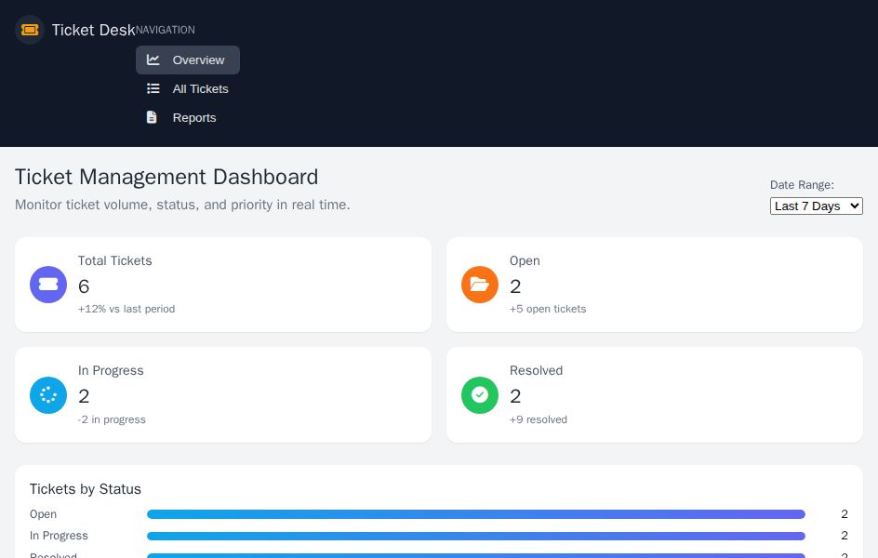Click the purple ticket icon on Total Tickets card

tap(48, 285)
